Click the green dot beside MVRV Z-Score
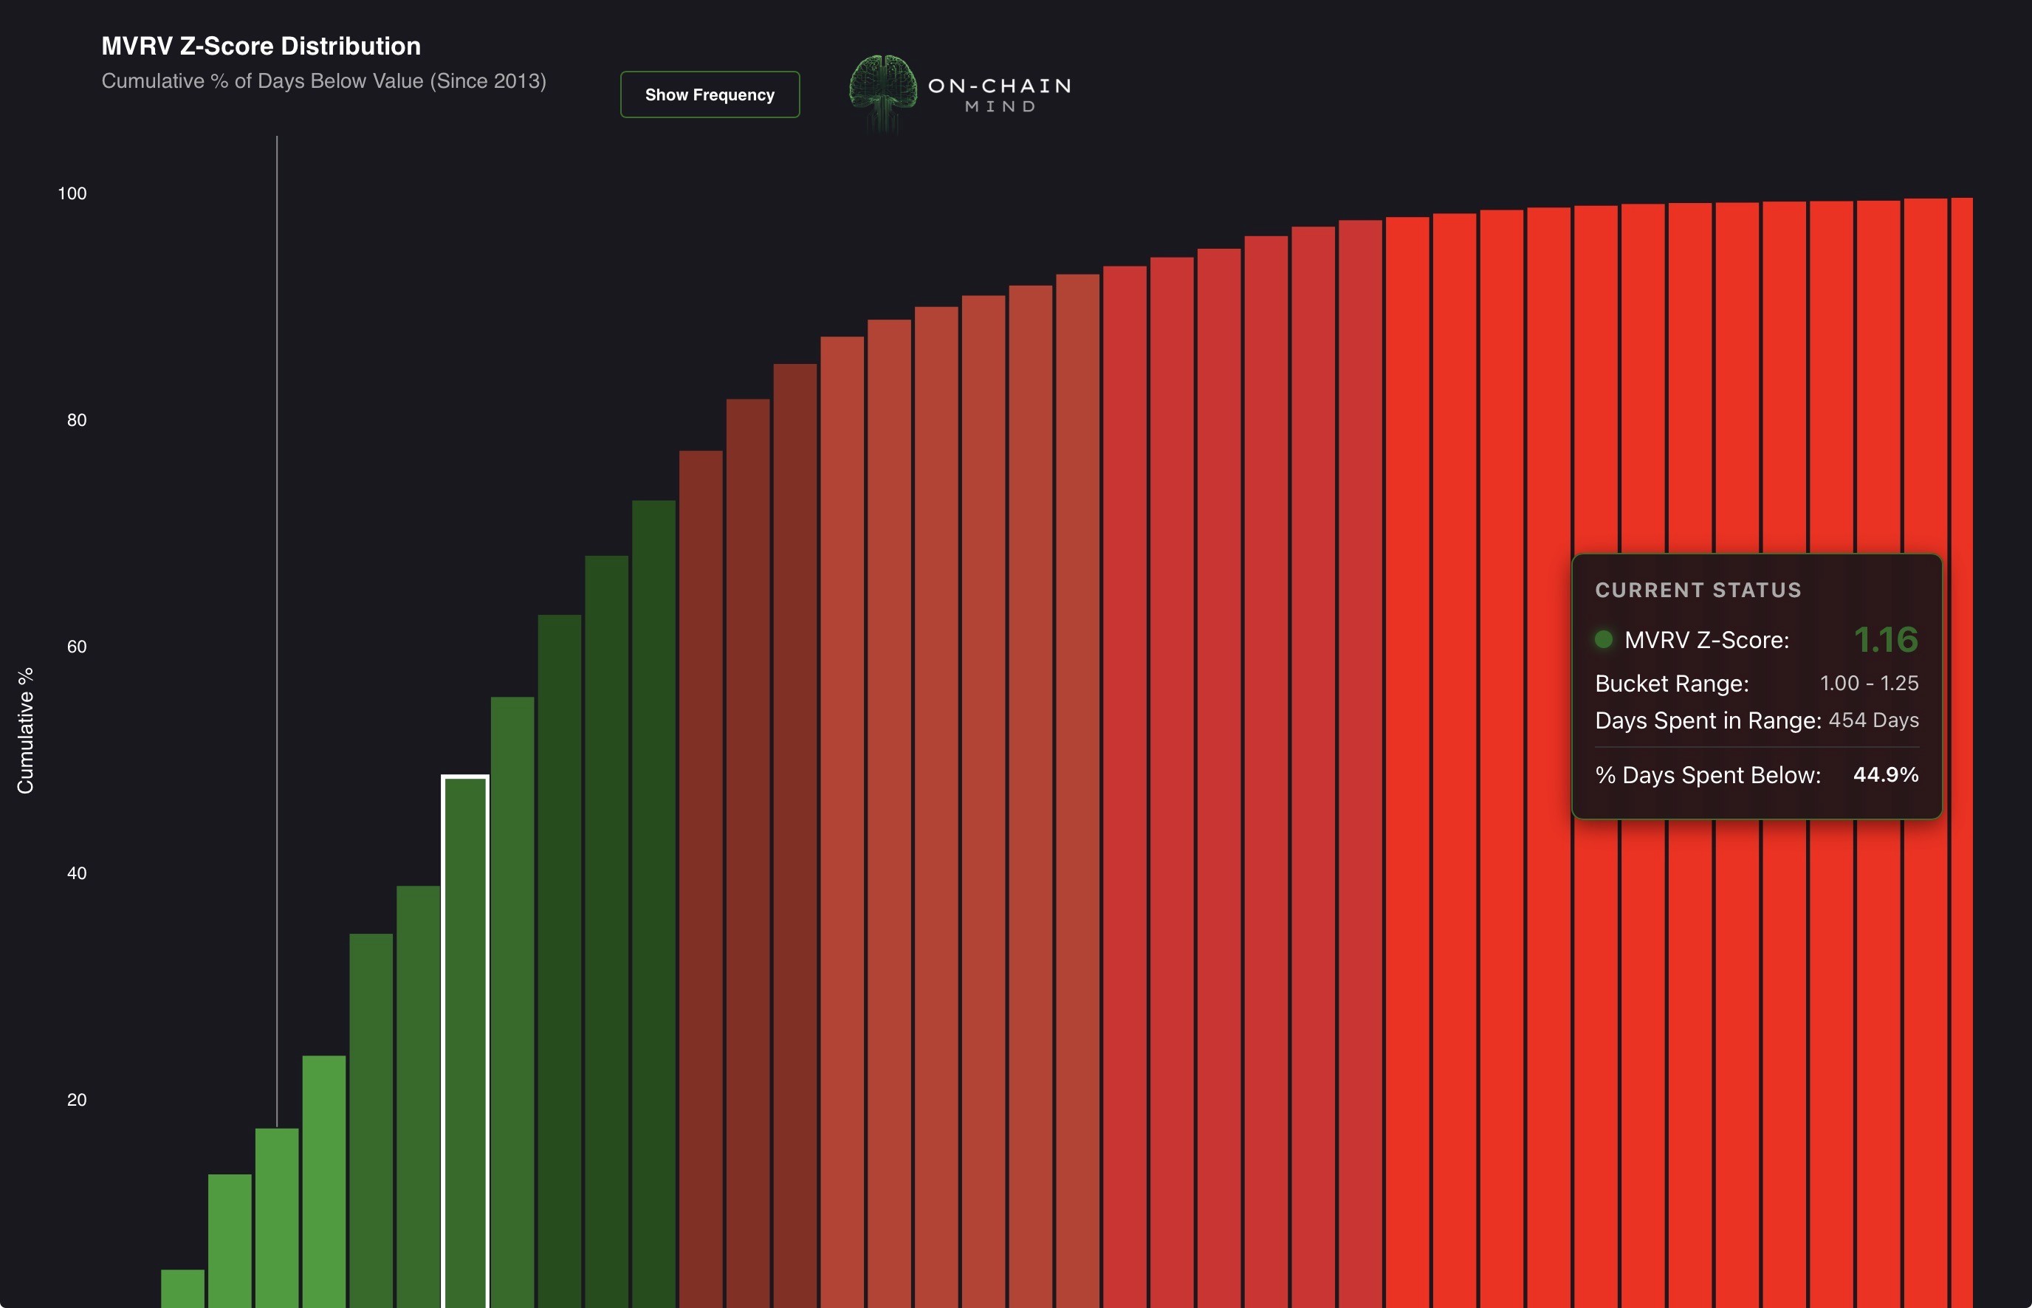Screen dimensions: 2032x1308 tap(1603, 639)
